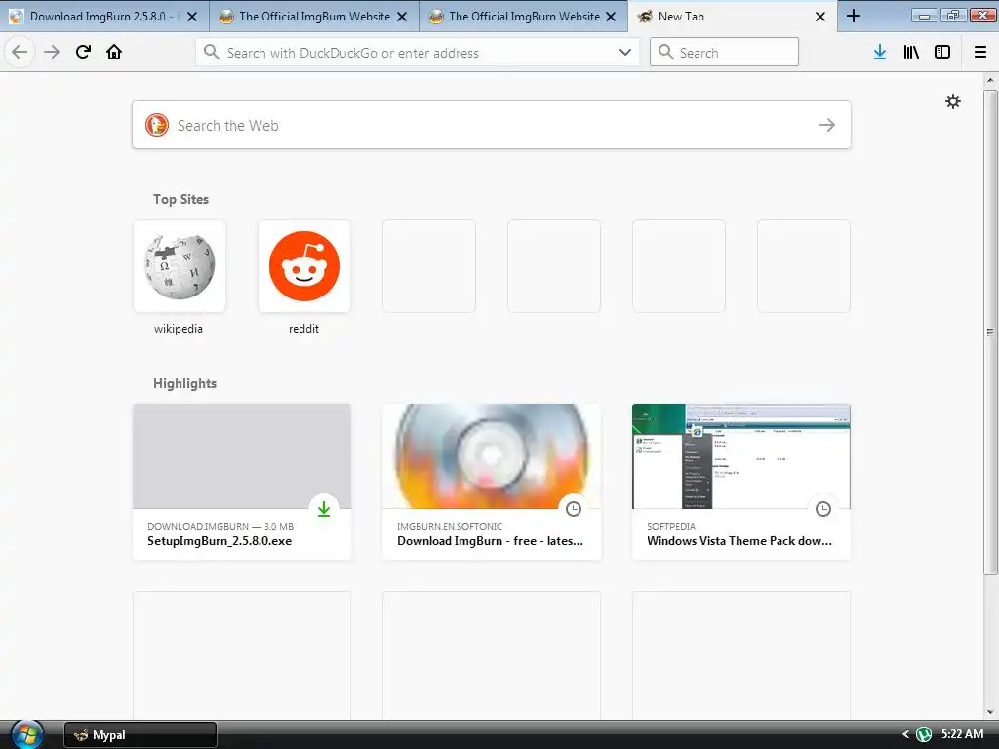Viewport: 999px width, 749px height.
Task: Open Windows Start orb
Action: (26, 734)
